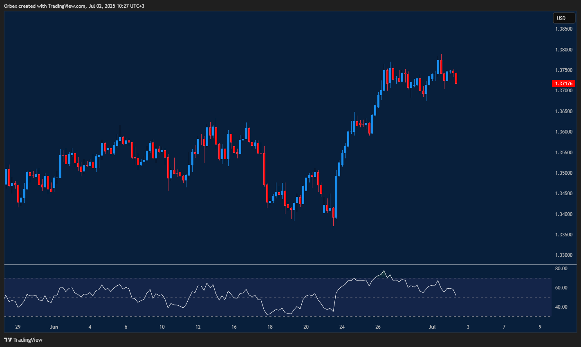Click the TradingView logo icon

[x=7, y=339]
